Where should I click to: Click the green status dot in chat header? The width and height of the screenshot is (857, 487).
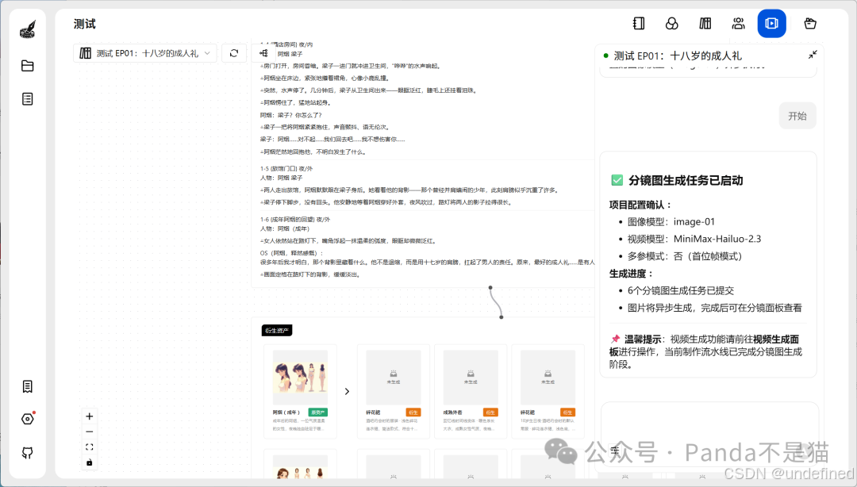pos(605,56)
